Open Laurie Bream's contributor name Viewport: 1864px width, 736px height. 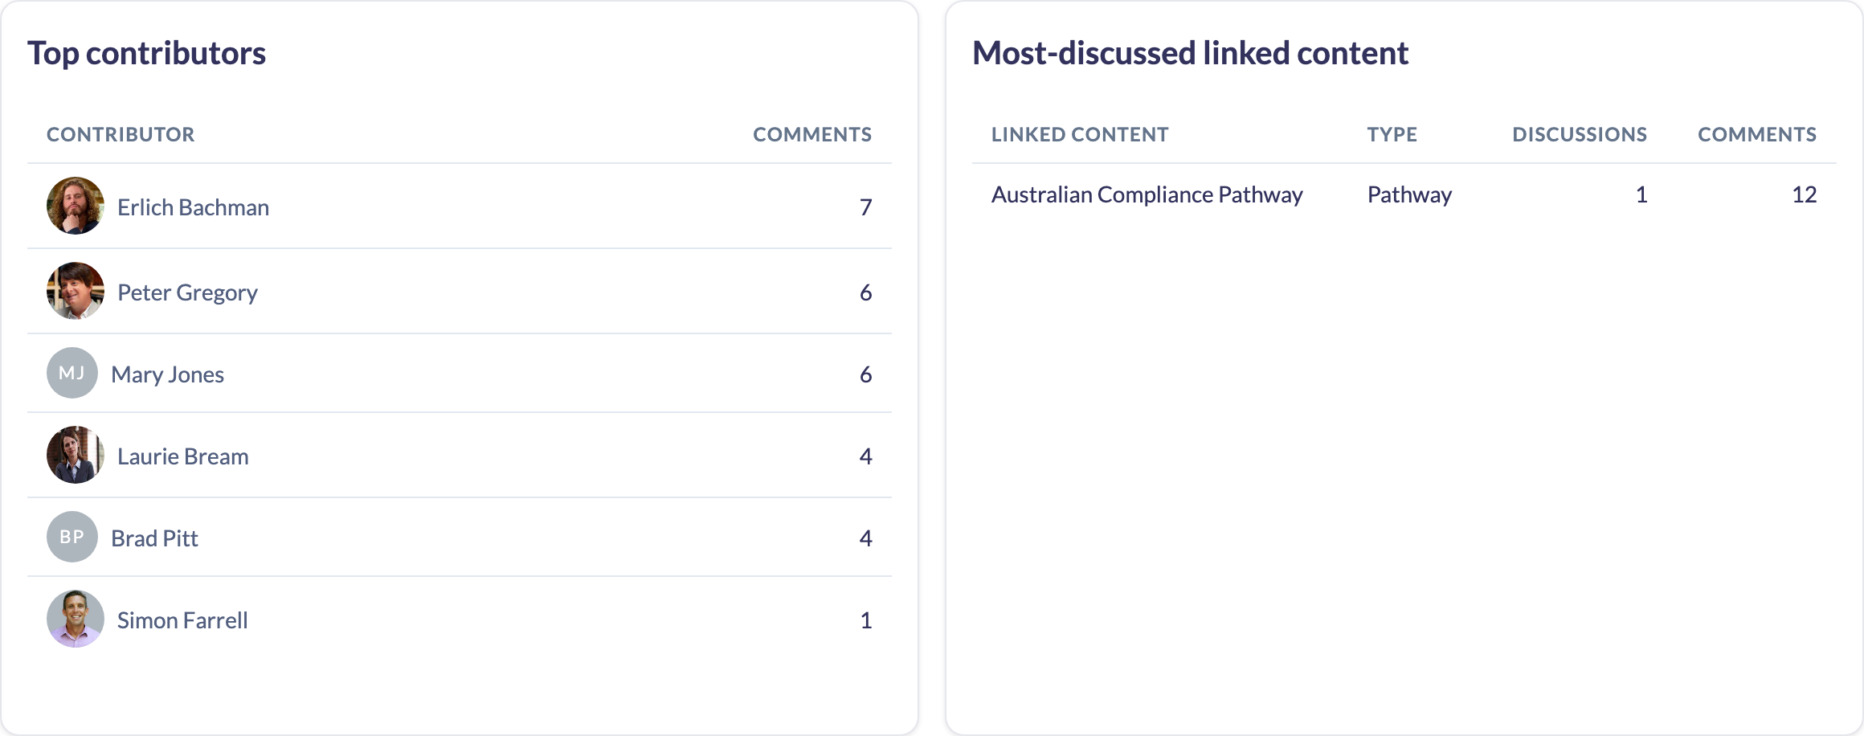pyautogui.click(x=182, y=456)
